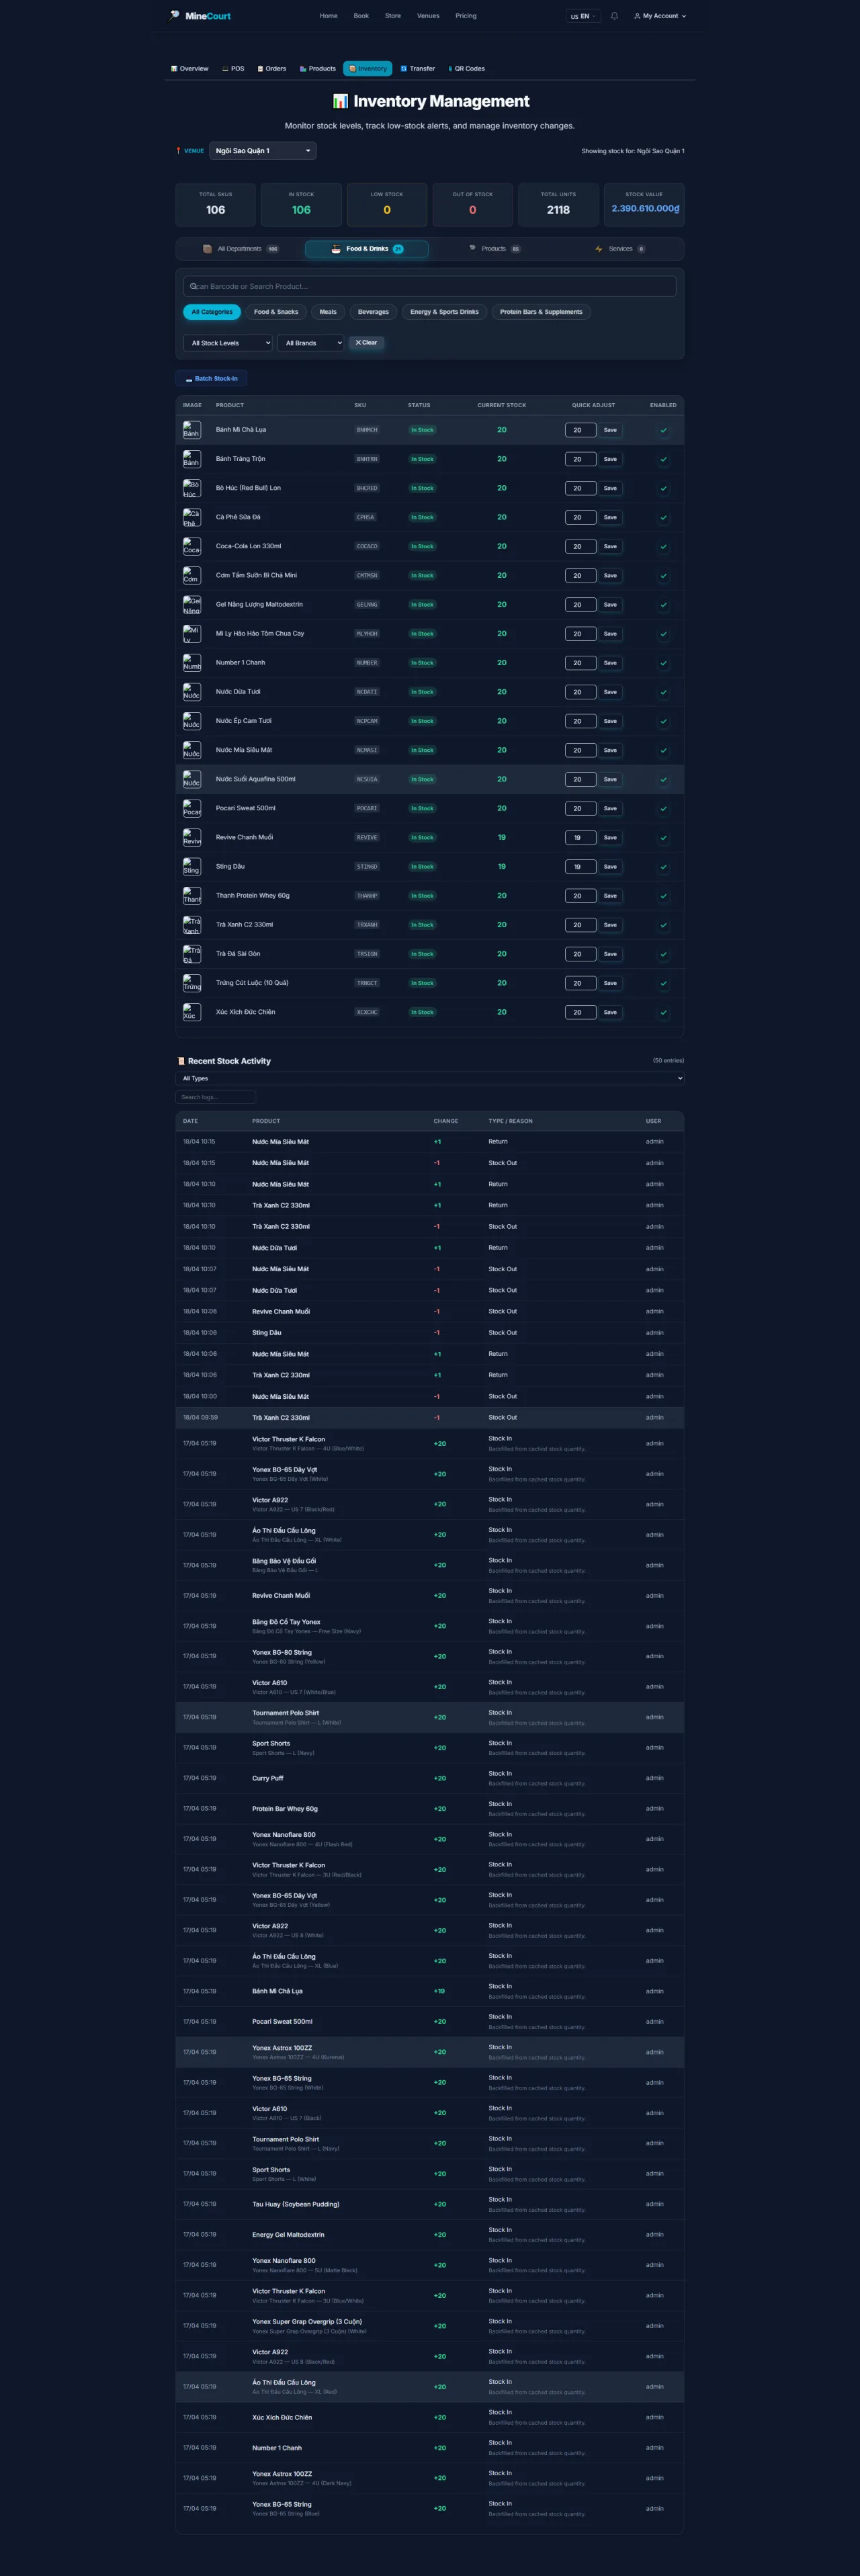
Task: Click the Products department racket icon
Action: [472, 248]
